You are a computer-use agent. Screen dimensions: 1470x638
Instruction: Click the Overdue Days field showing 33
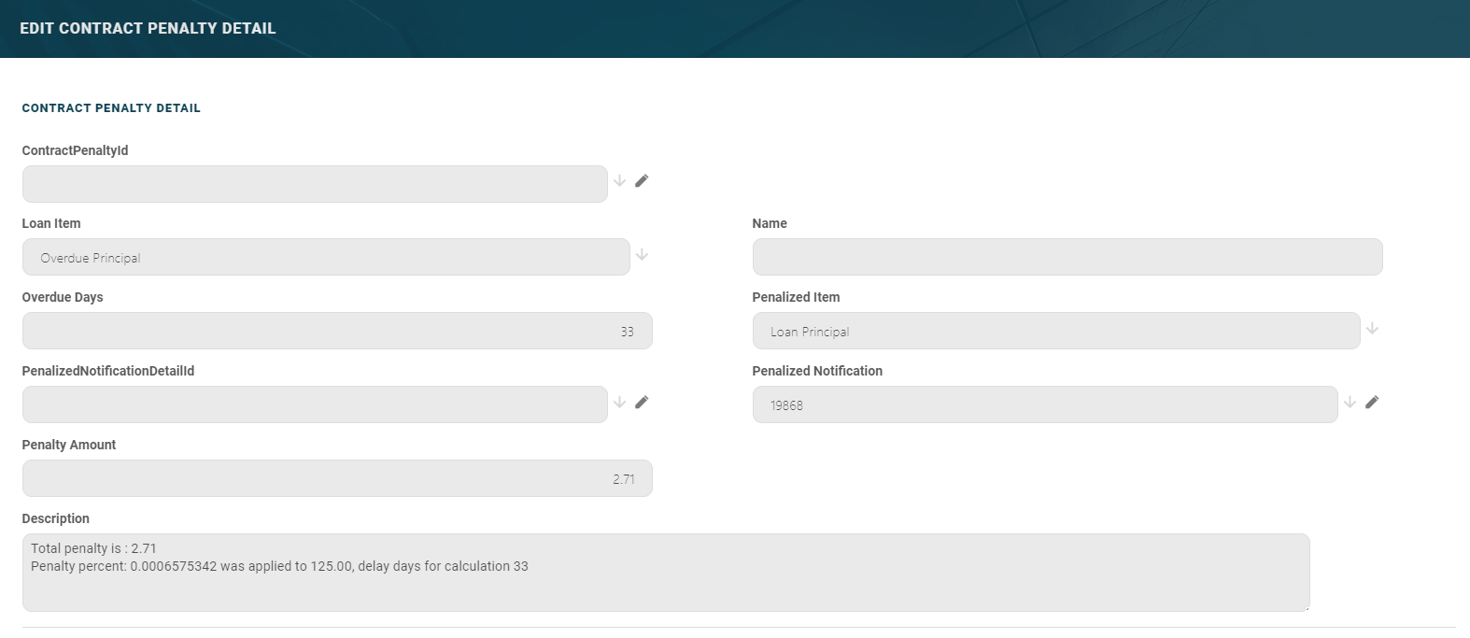(x=337, y=332)
